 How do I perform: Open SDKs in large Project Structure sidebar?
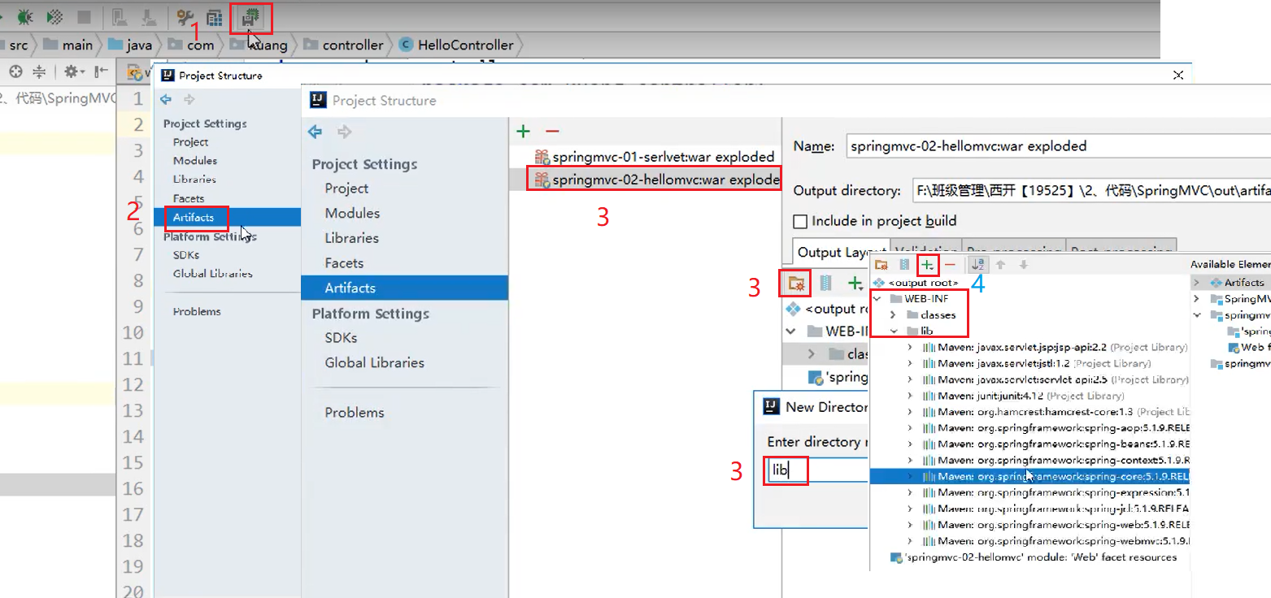tap(341, 338)
